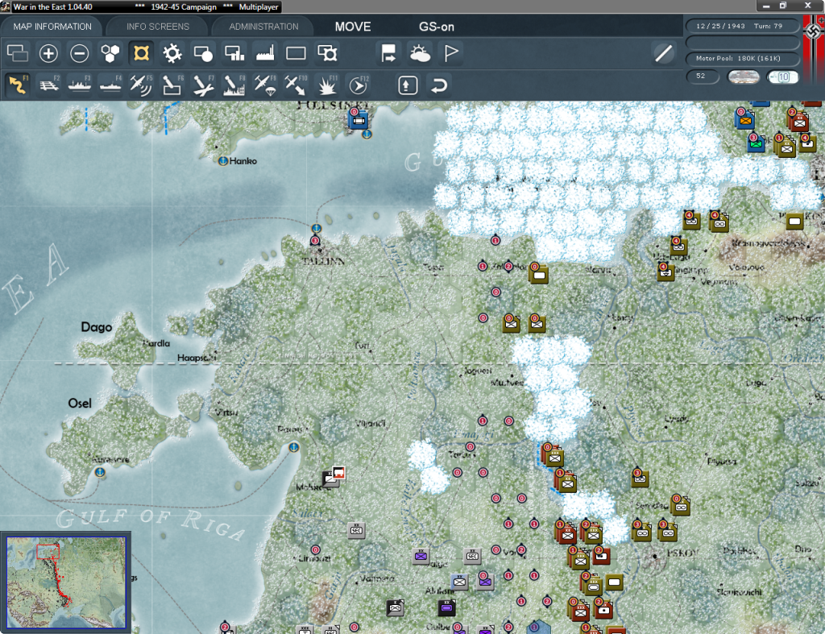Select the naval unit counter at Helsinki
This screenshot has height=634, width=825.
[359, 121]
